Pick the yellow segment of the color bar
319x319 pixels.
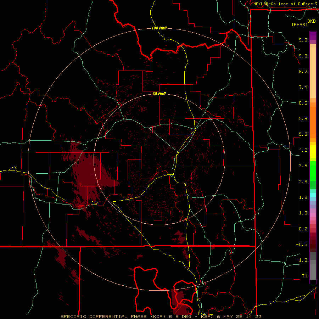tap(313, 152)
